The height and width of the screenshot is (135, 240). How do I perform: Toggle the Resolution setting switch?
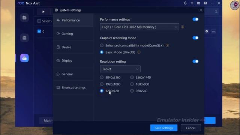(x=195, y=61)
